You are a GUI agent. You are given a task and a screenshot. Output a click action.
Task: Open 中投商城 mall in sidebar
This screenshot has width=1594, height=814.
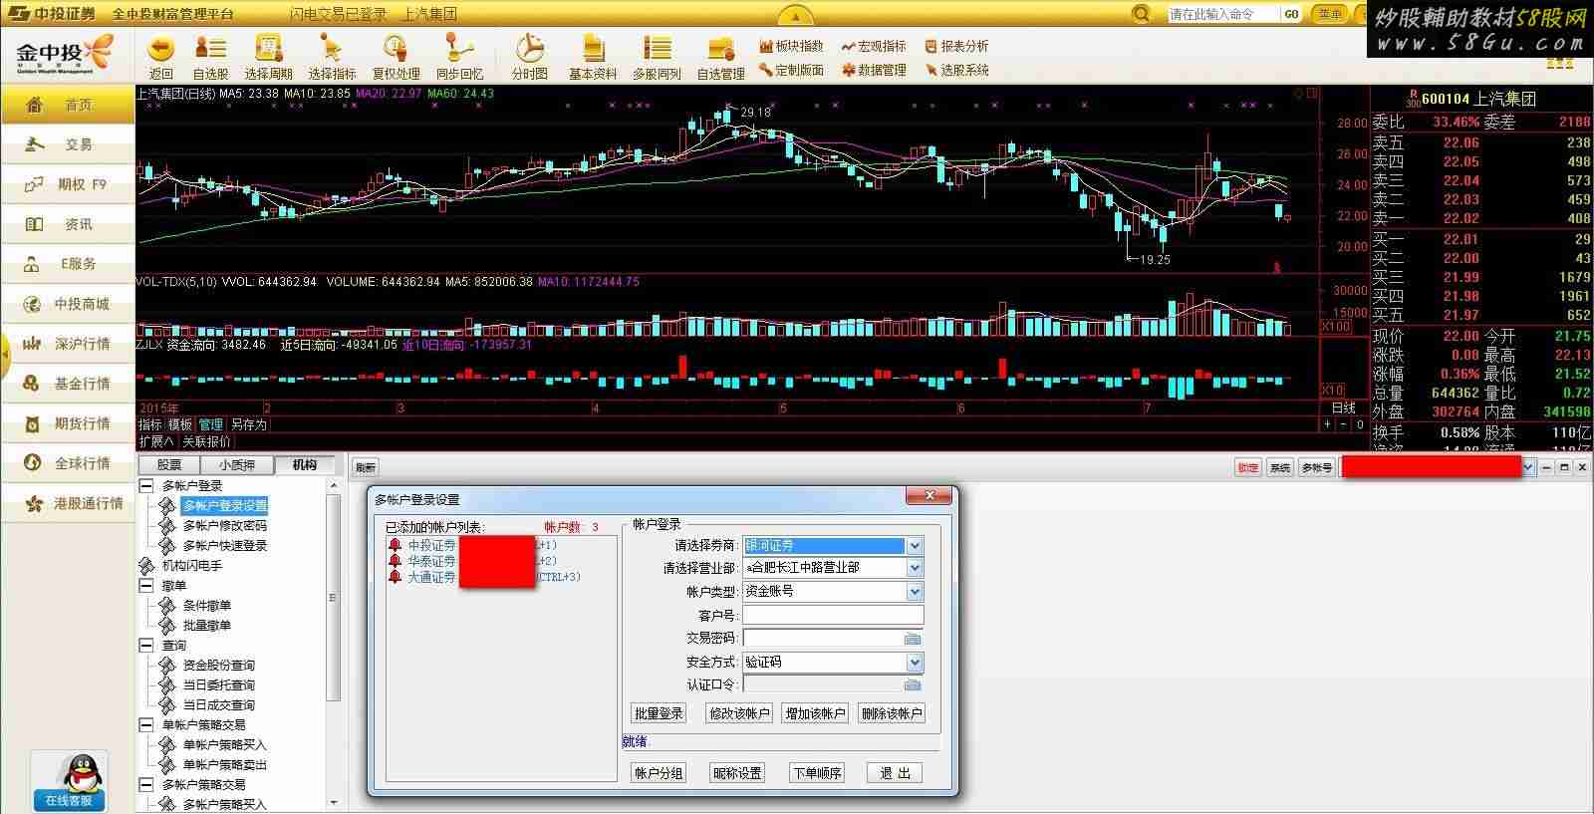[x=68, y=304]
